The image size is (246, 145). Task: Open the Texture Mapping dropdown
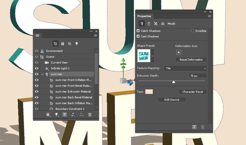coord(184,68)
